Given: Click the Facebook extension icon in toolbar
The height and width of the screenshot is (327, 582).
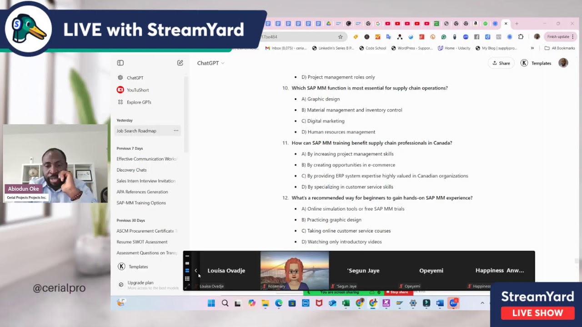Looking at the screenshot, I should pos(477,37).
